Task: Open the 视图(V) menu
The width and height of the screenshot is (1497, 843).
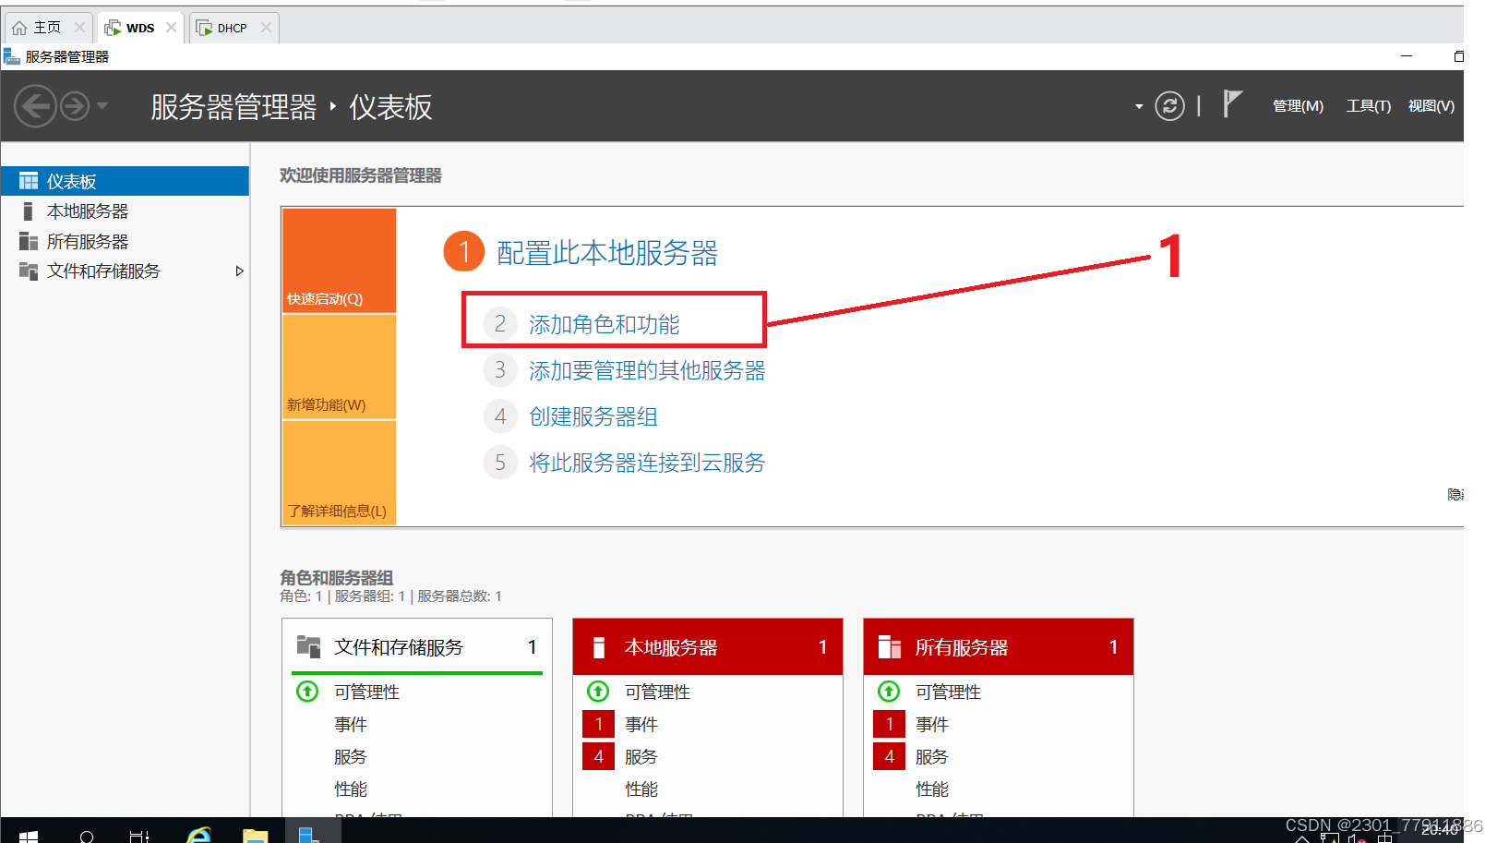Action: click(x=1431, y=106)
